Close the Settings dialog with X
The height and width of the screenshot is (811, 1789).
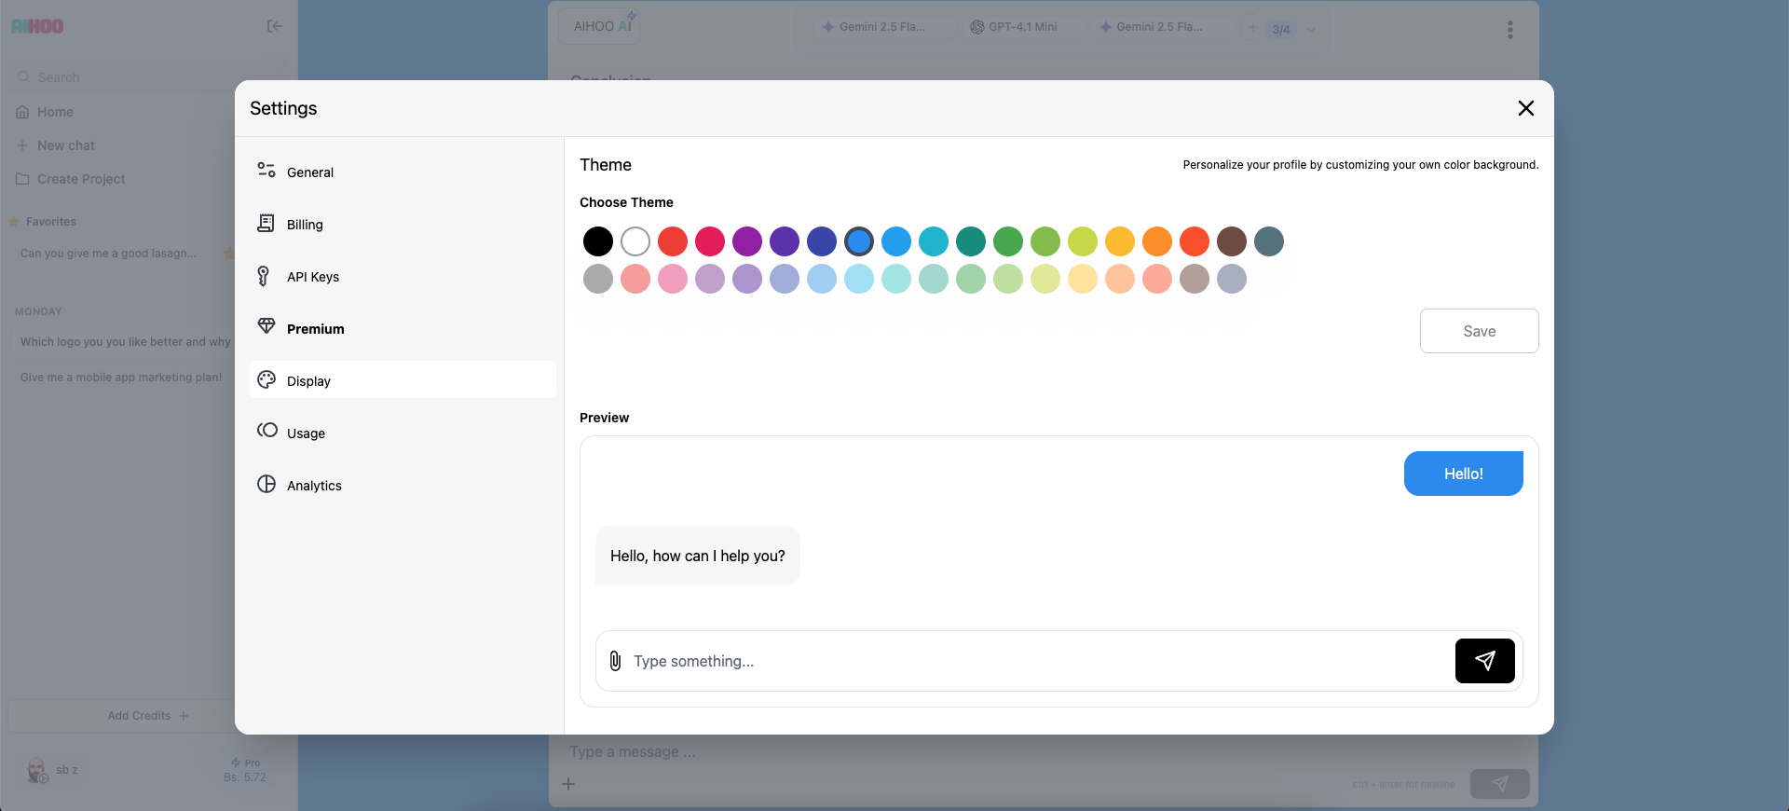(x=1525, y=108)
